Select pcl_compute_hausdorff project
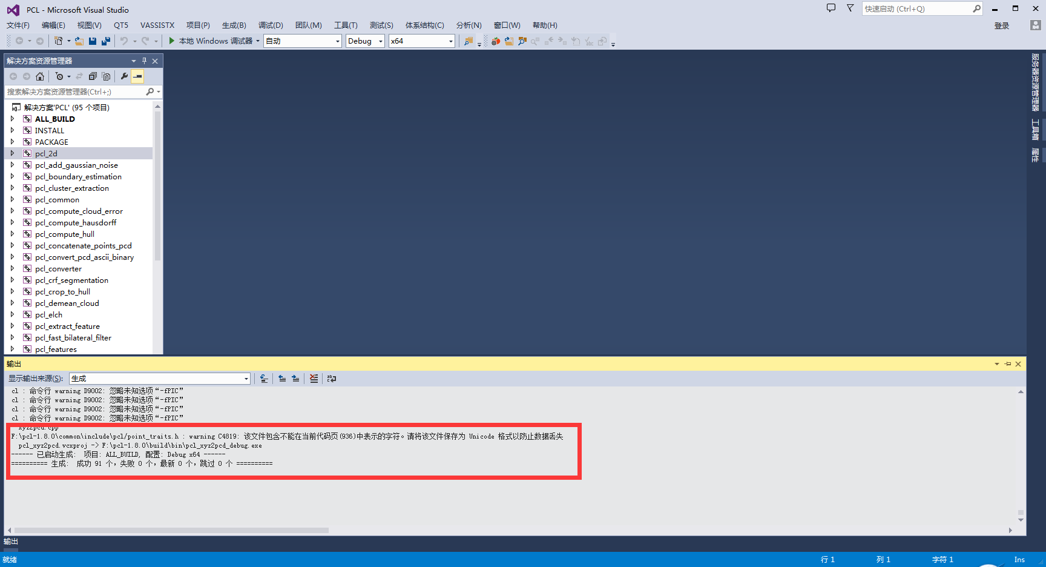Image resolution: width=1046 pixels, height=567 pixels. click(76, 222)
